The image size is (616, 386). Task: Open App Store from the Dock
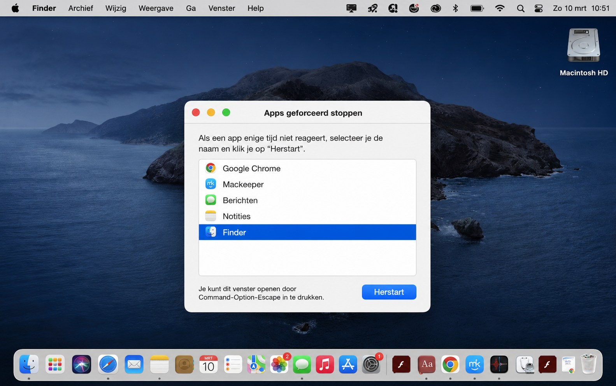click(x=348, y=365)
